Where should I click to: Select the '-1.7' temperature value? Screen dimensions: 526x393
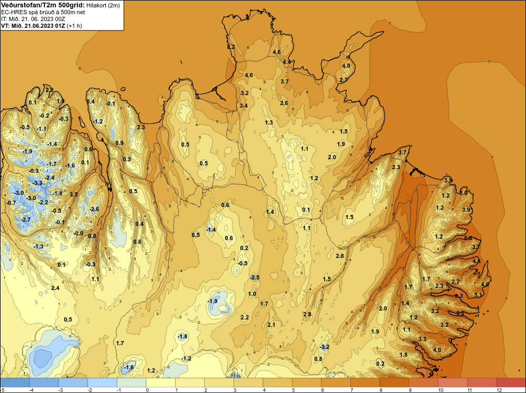52,164
